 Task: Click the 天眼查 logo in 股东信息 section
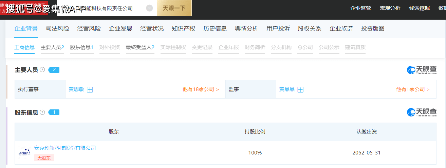click(422, 112)
